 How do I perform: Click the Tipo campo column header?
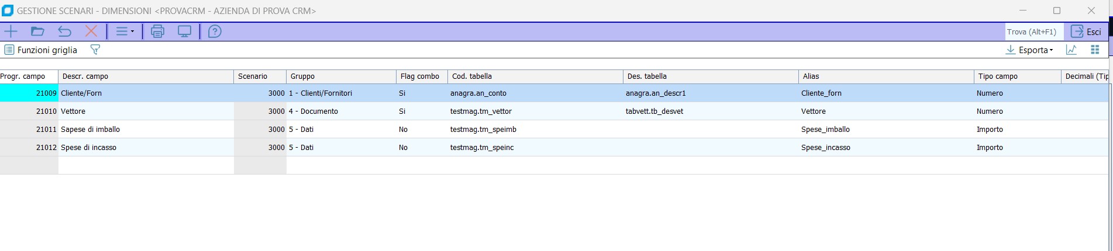pyautogui.click(x=1017, y=76)
